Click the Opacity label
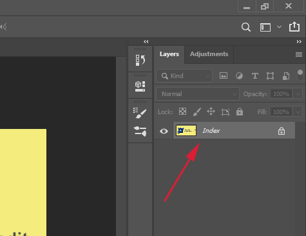 coord(255,94)
